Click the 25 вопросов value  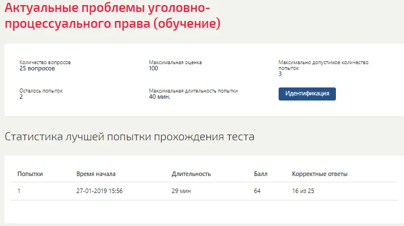tap(37, 68)
